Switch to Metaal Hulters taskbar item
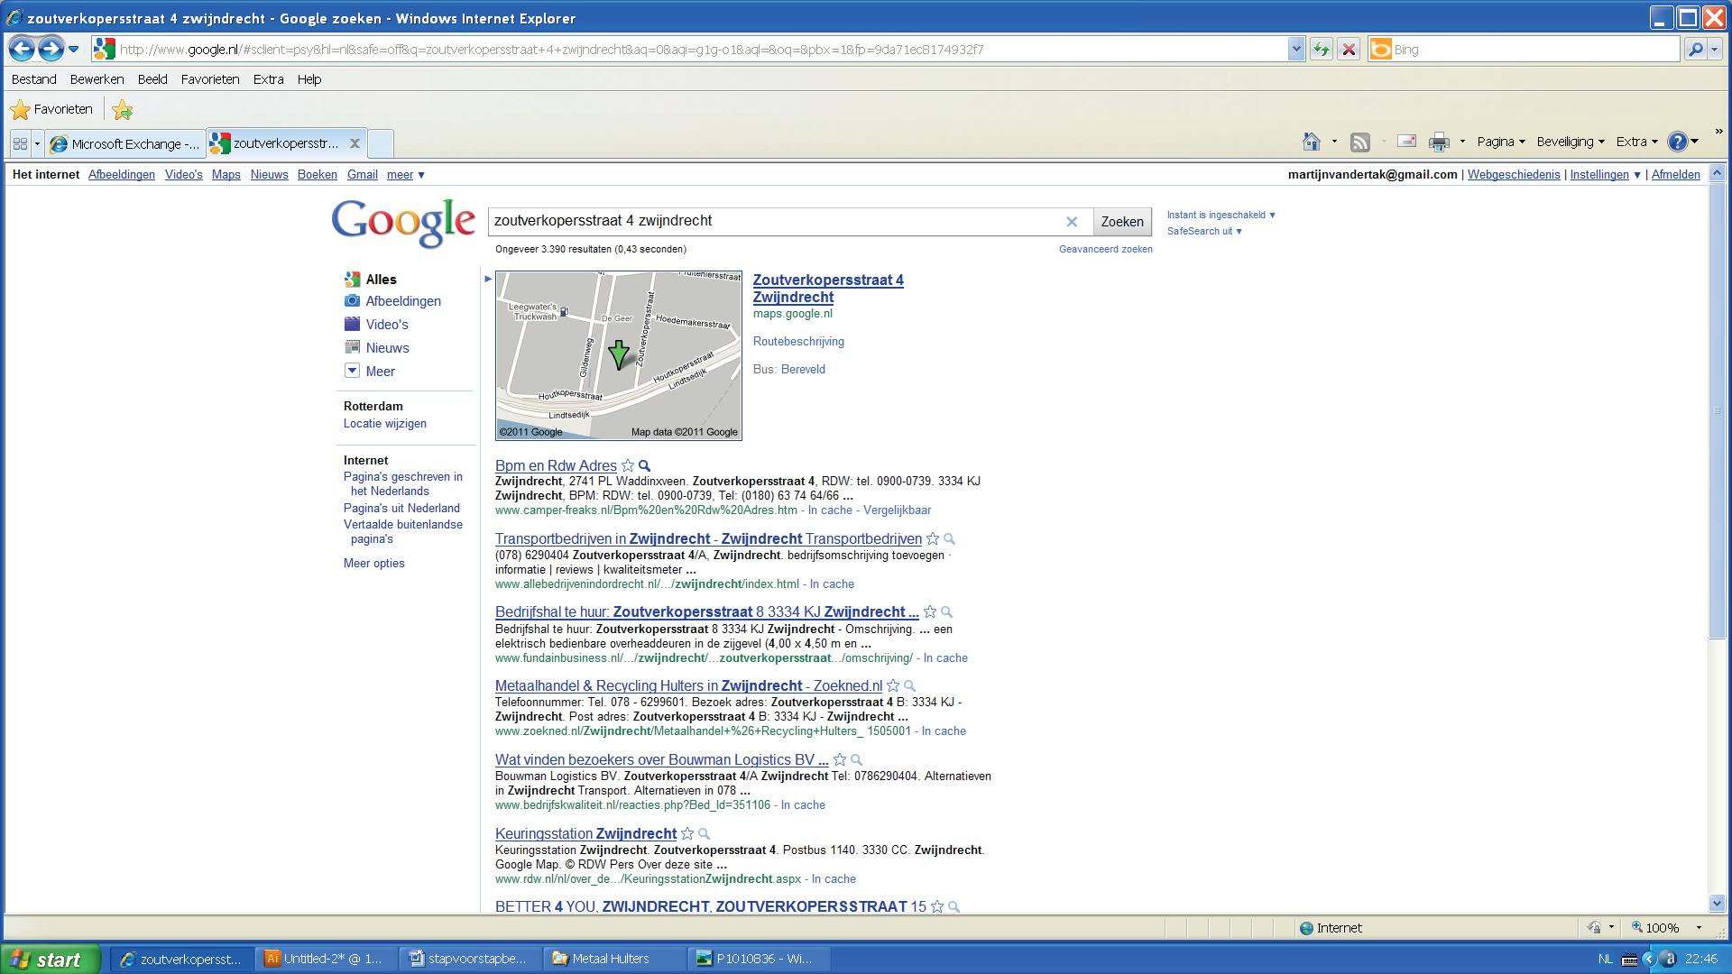1732x974 pixels. (x=615, y=959)
